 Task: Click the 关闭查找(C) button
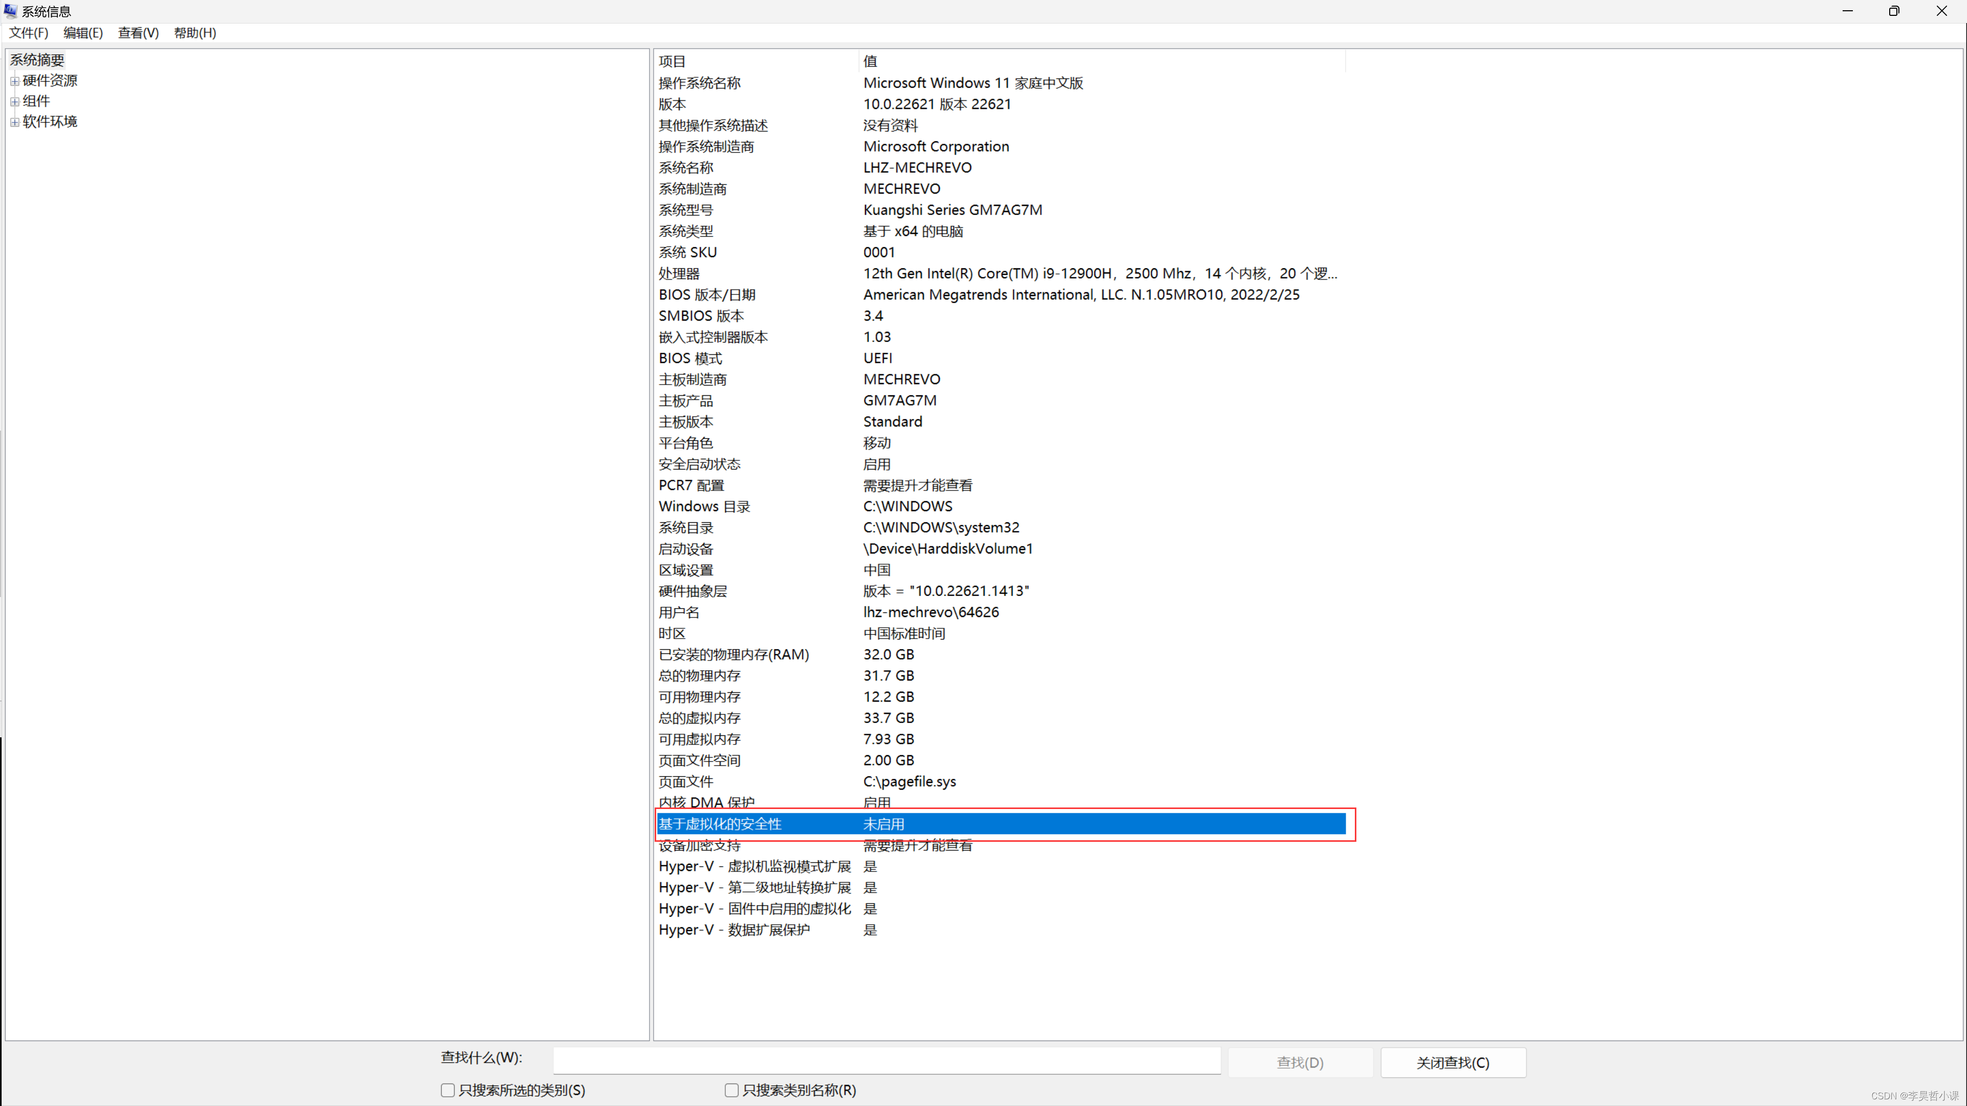(x=1452, y=1062)
